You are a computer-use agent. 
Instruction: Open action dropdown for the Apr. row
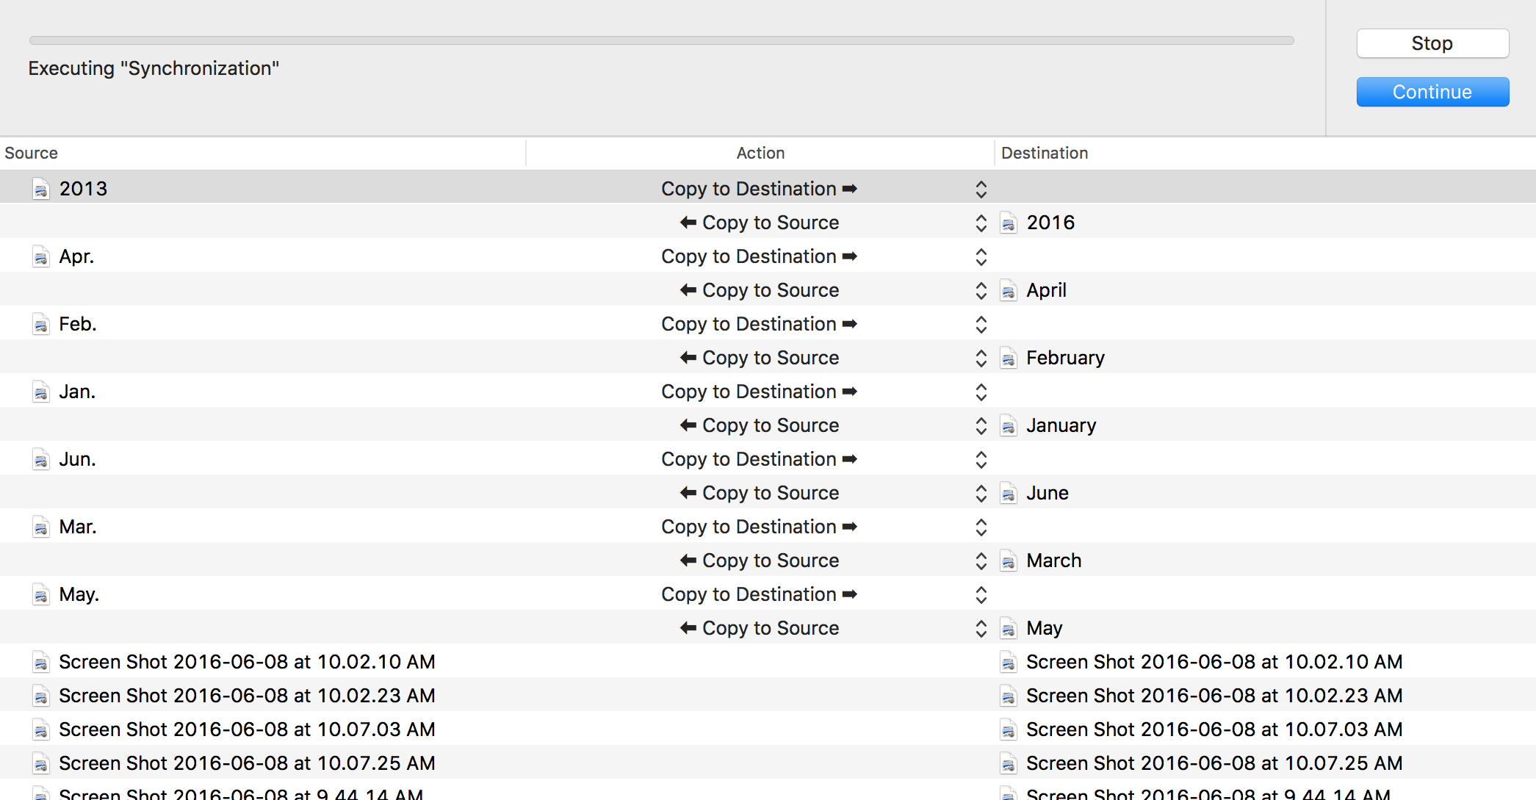tap(981, 256)
